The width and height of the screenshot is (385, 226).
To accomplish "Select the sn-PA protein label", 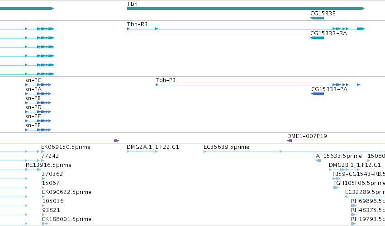I will click(x=33, y=89).
